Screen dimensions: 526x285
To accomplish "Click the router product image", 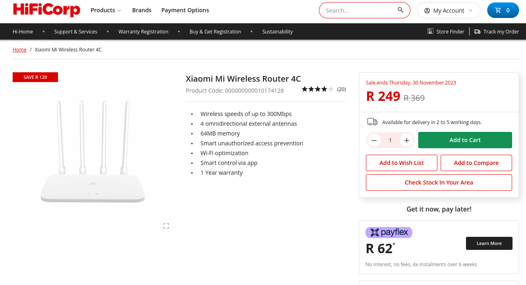I will 93,152.
